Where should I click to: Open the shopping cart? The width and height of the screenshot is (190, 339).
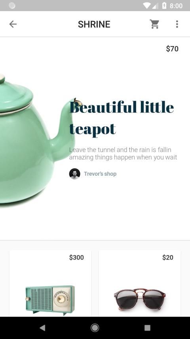(x=154, y=24)
